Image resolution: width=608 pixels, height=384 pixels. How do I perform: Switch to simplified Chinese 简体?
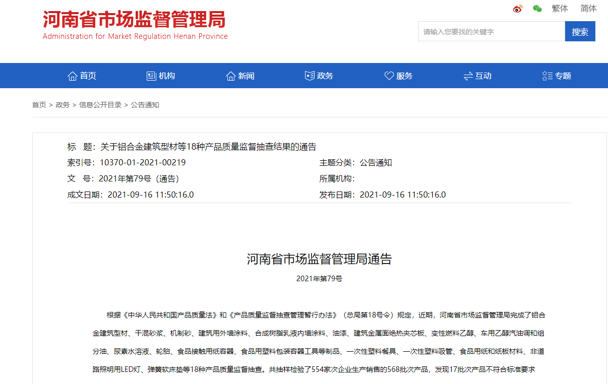pos(588,9)
